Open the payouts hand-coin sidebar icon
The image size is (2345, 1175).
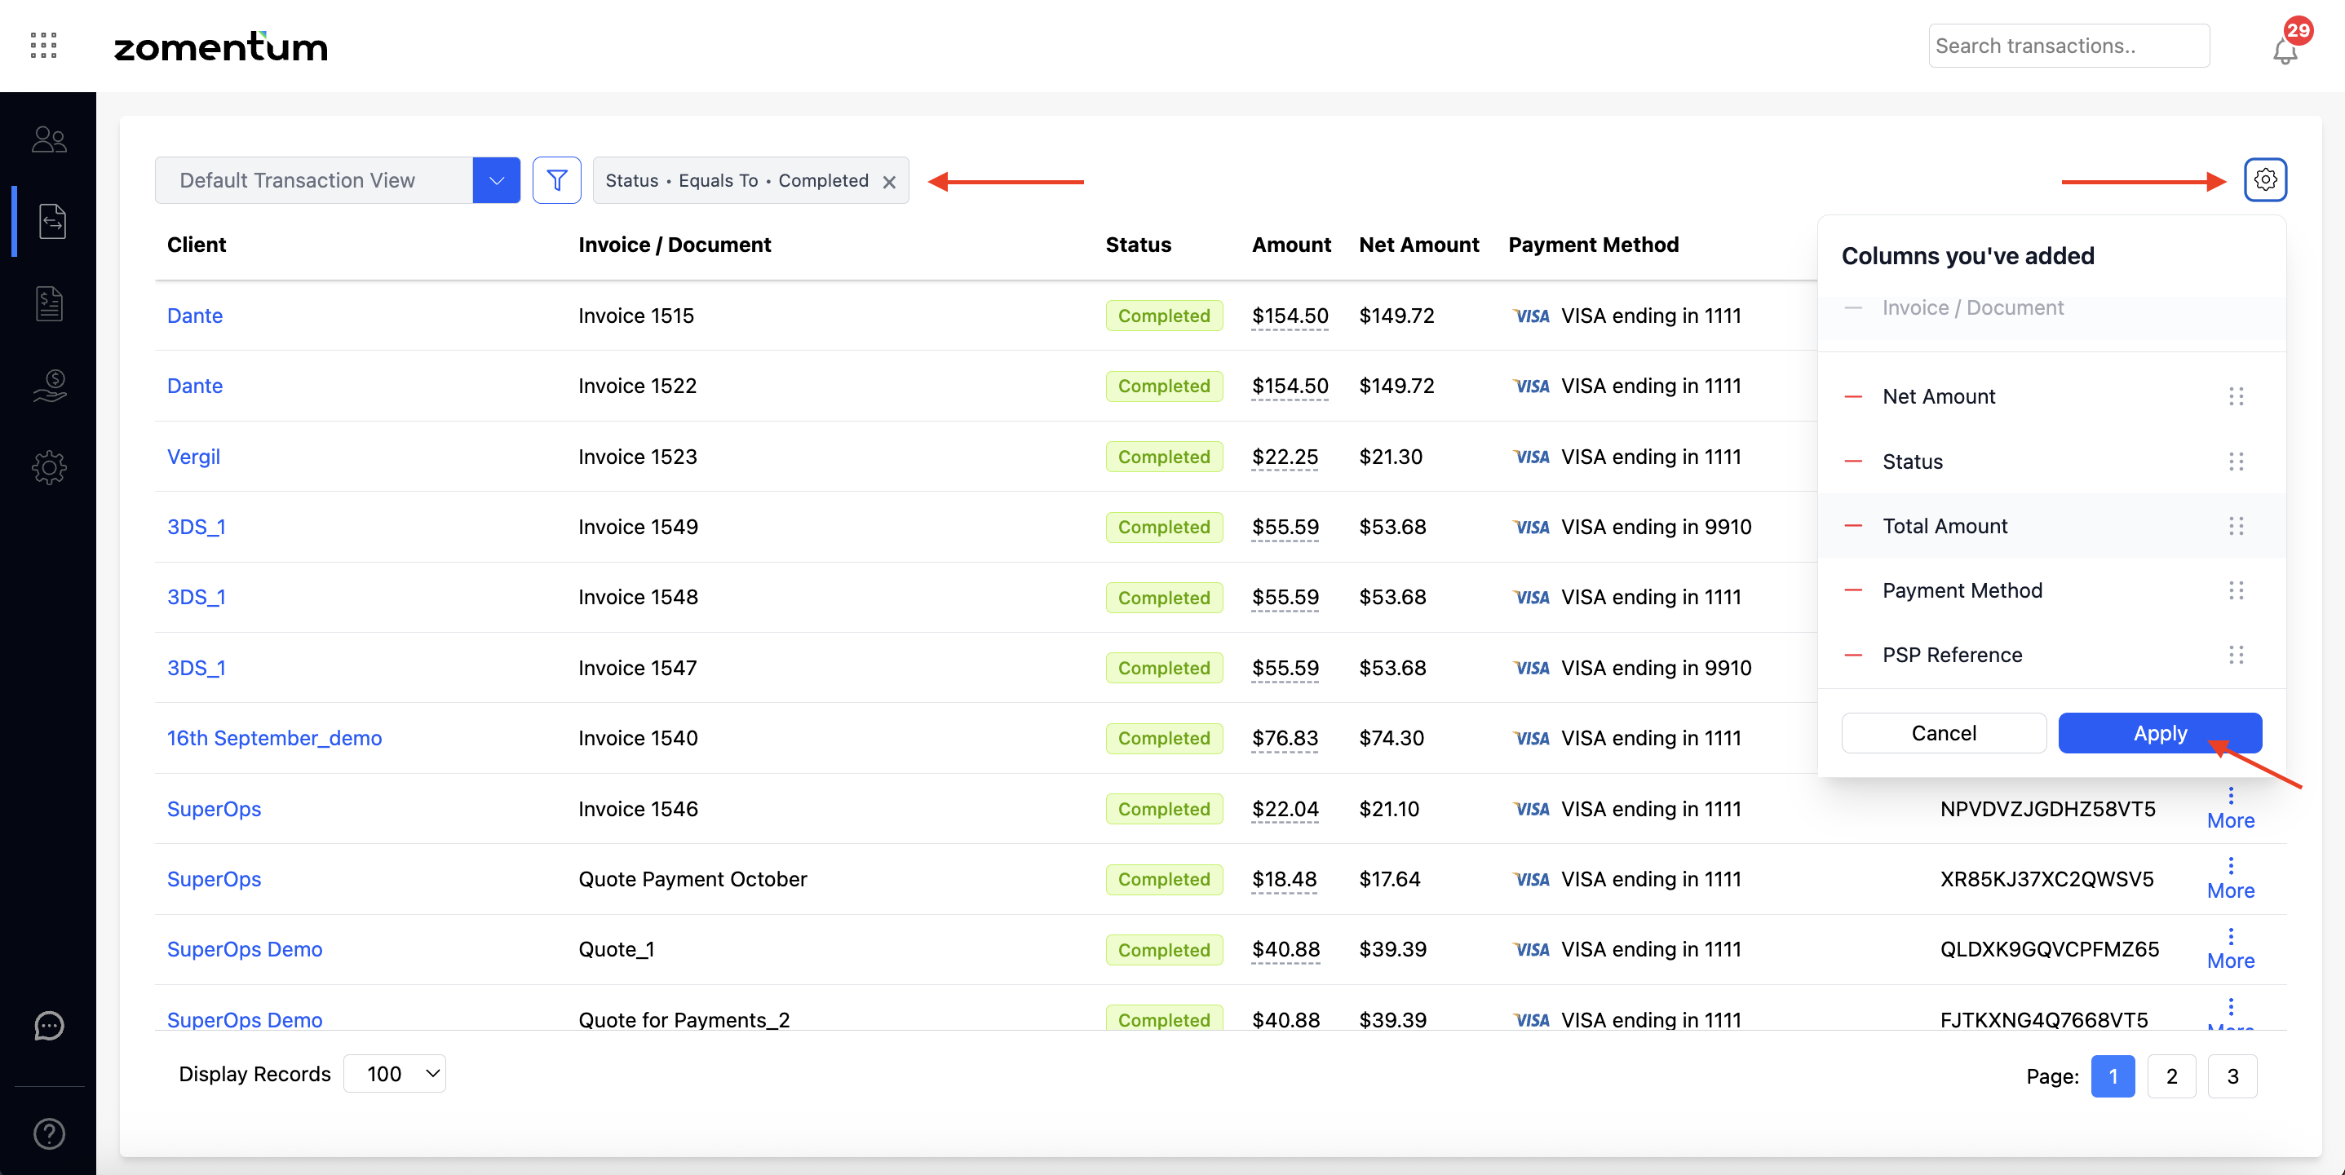click(x=49, y=385)
